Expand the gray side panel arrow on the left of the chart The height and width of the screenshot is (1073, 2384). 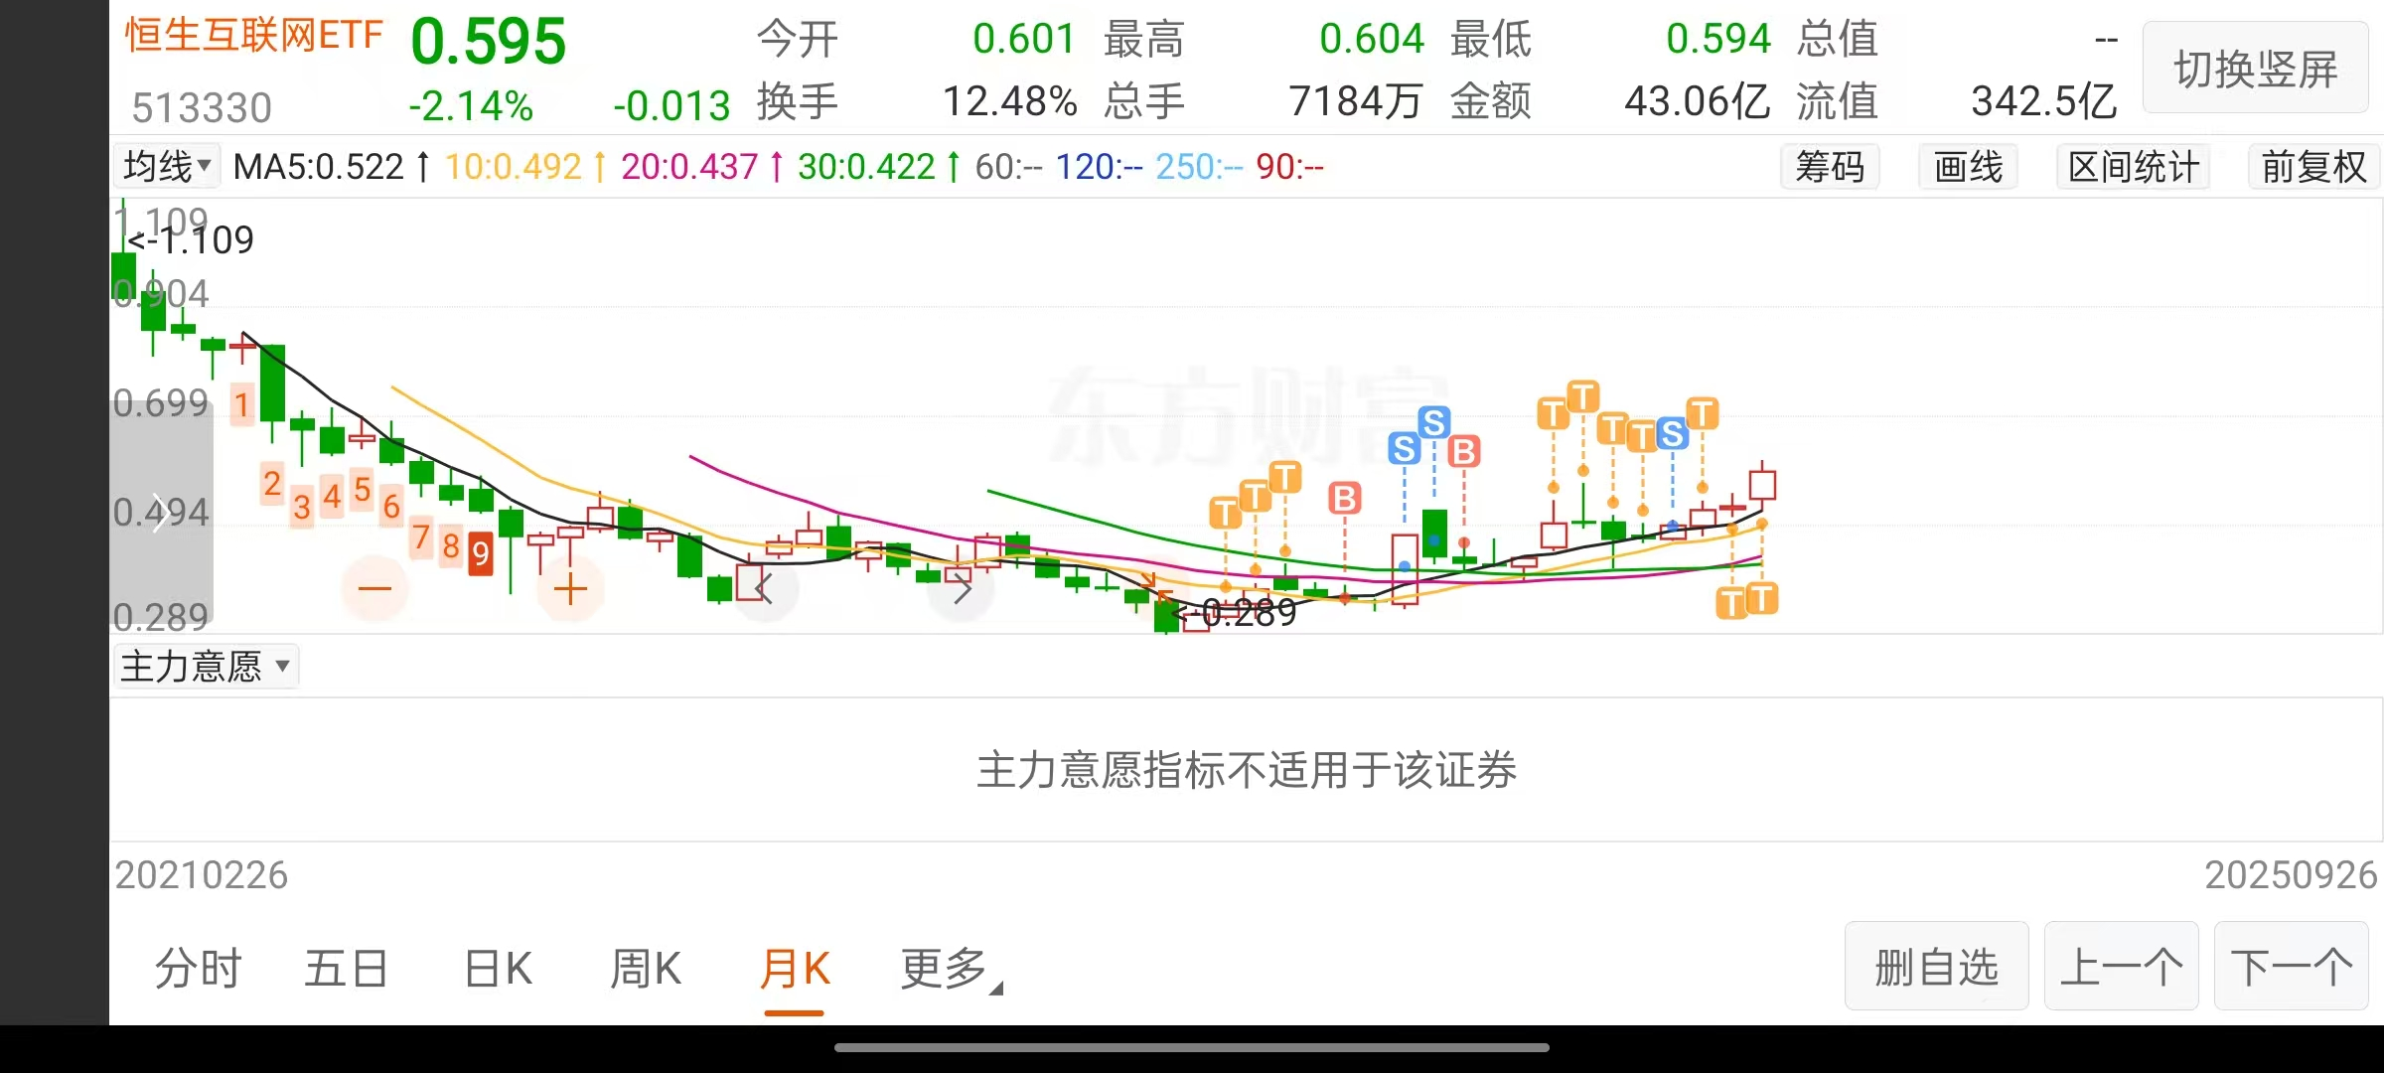point(160,513)
